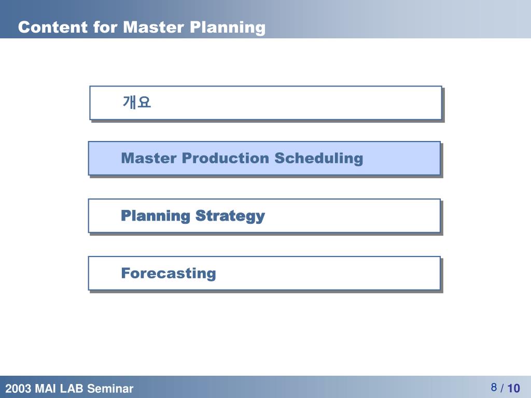Click the slide title Content for Master Planning
The height and width of the screenshot is (398, 531).
[x=142, y=27]
